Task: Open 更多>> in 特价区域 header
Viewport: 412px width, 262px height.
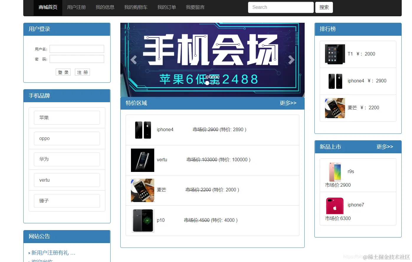Action: point(288,103)
